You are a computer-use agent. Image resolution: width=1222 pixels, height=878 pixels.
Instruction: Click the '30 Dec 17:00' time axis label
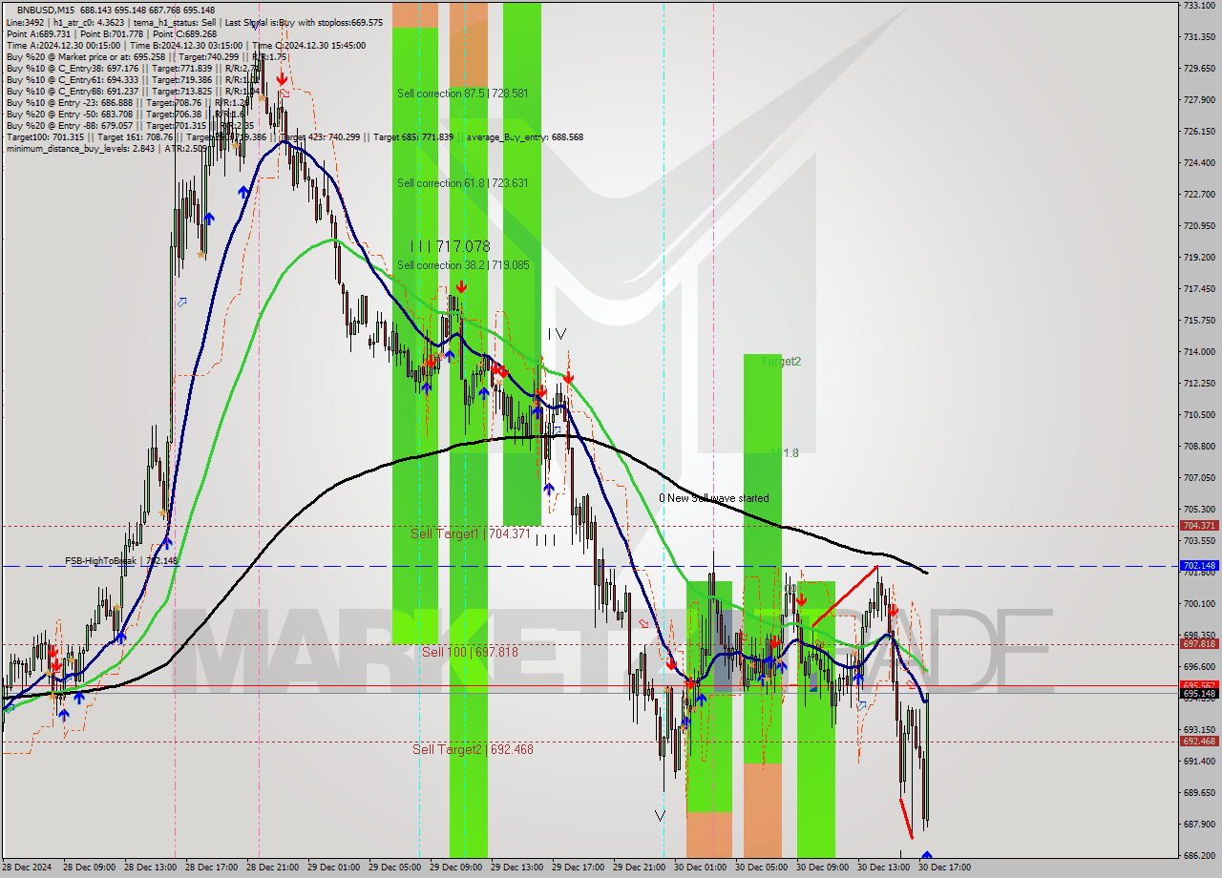click(x=944, y=868)
